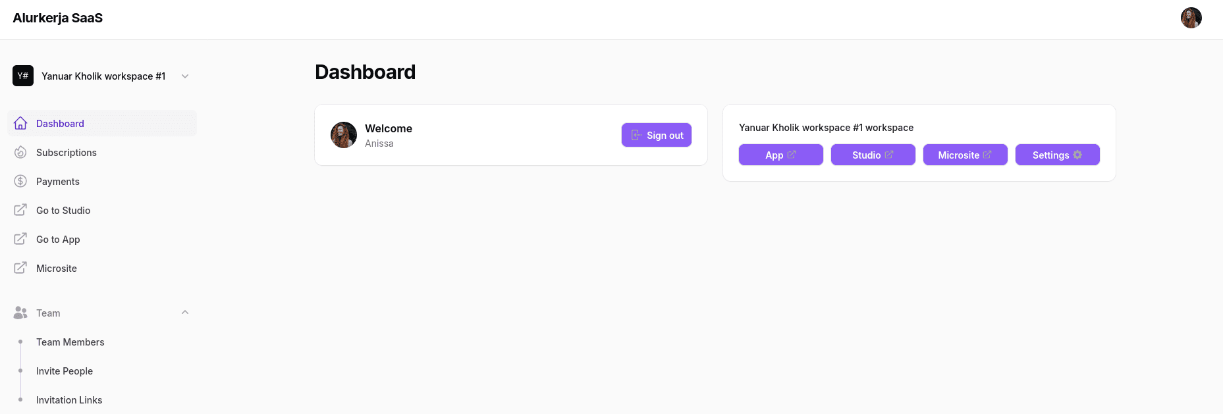Click the Team people icon
The image size is (1223, 414).
[x=20, y=313]
